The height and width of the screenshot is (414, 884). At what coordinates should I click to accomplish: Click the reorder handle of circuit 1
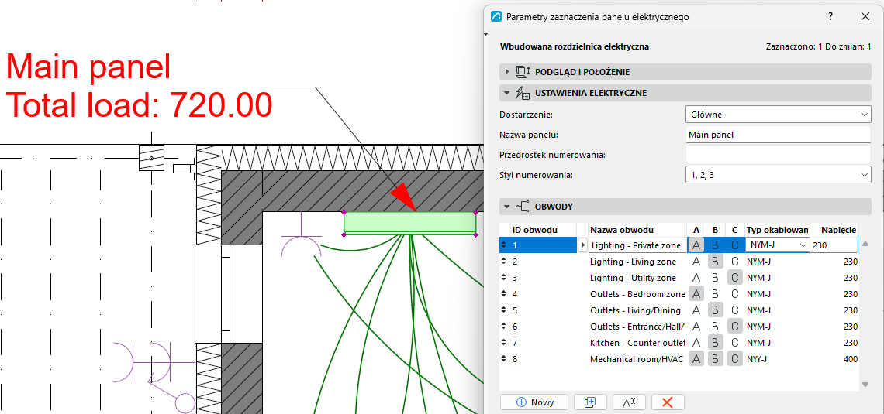504,245
